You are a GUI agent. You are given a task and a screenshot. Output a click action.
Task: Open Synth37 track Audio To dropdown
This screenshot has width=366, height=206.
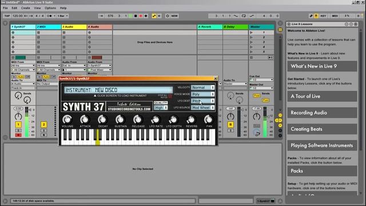[23, 84]
